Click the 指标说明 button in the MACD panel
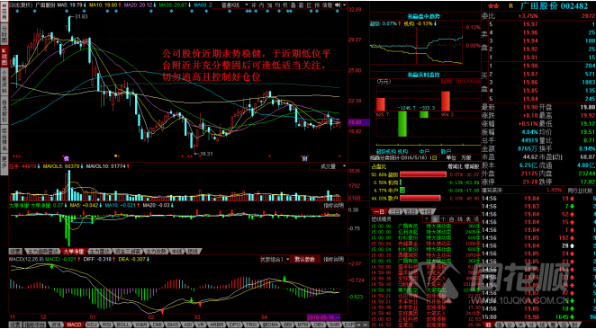596x329 pixels. click(333, 259)
